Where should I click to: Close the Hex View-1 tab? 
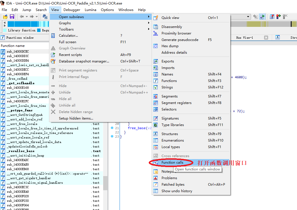tap(266, 38)
